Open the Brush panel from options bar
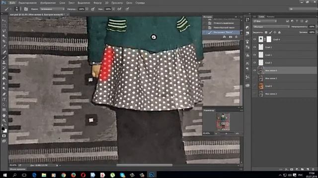This screenshot has width=318, height=178. click(x=26, y=9)
